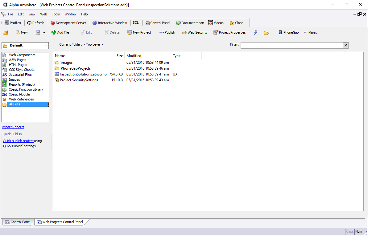Switch to Web Projects Control Panel tab
This screenshot has height=236, width=368.
coord(60,222)
